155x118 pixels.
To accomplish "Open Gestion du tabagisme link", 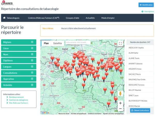I will pos(19,100).
